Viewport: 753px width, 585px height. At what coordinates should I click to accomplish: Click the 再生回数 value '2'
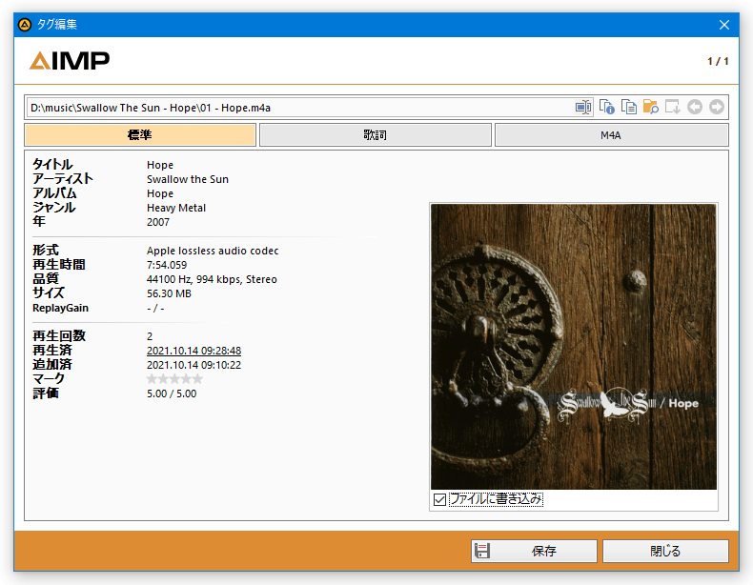(150, 336)
